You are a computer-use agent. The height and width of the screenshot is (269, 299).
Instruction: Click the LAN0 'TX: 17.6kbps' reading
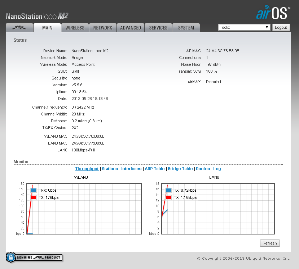(185, 197)
